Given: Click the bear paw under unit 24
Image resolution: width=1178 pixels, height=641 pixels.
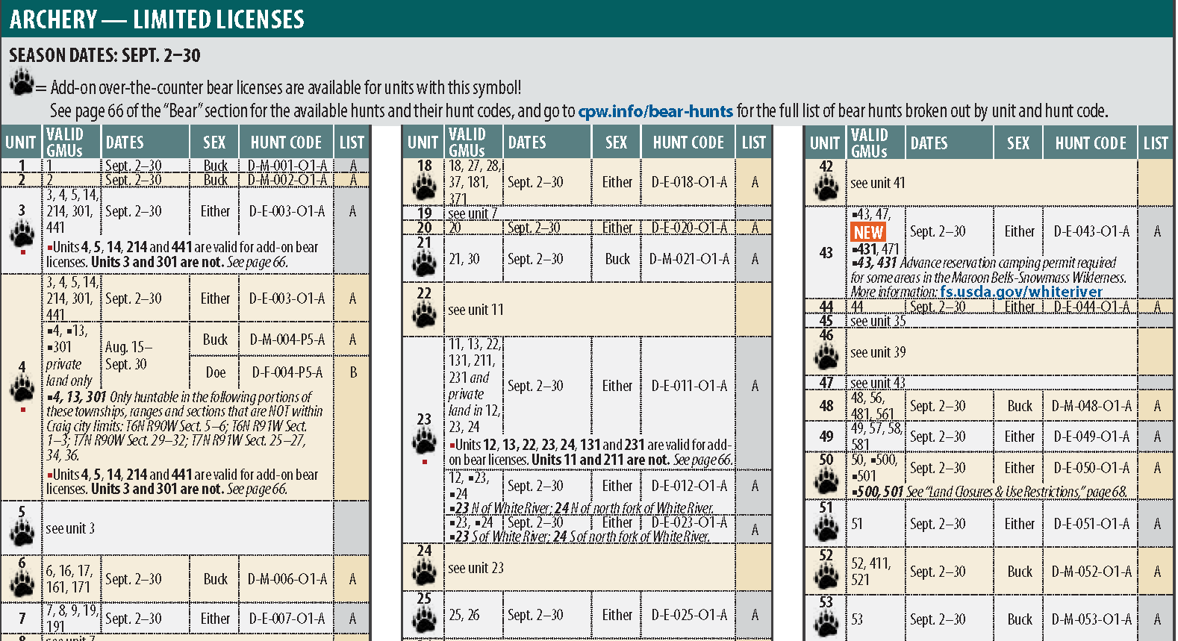Looking at the screenshot, I should click(x=424, y=572).
